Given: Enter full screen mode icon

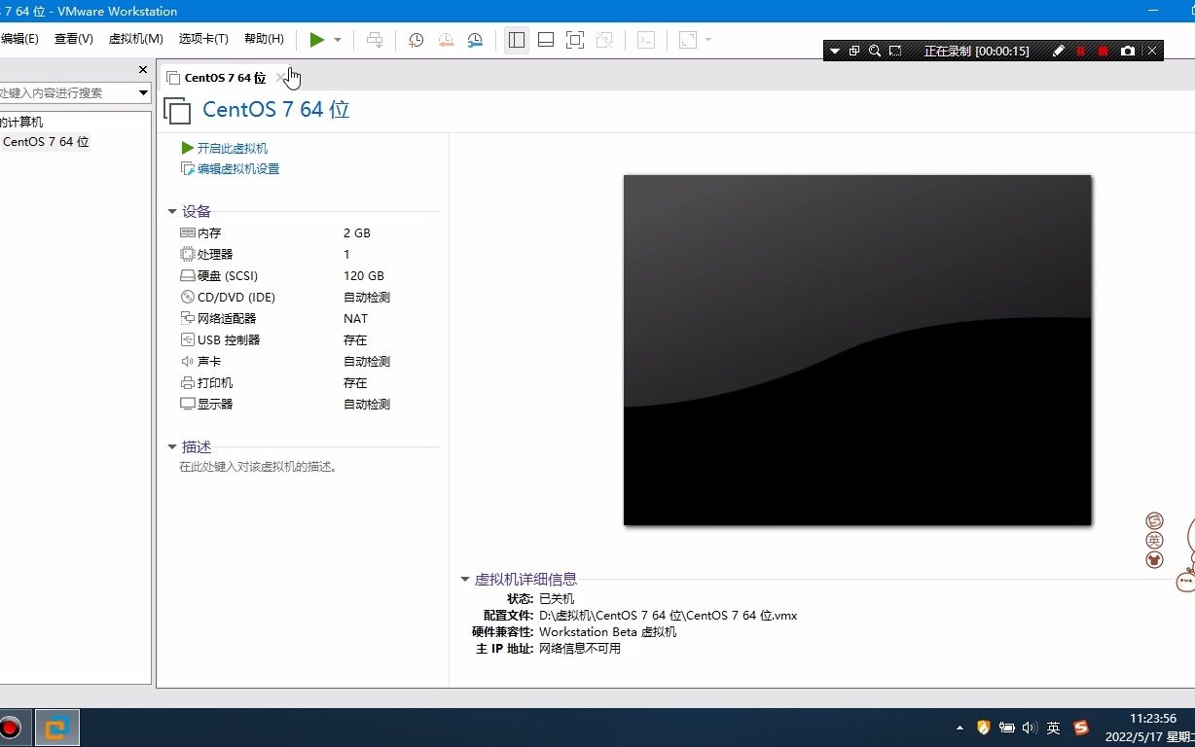Looking at the screenshot, I should (x=575, y=40).
